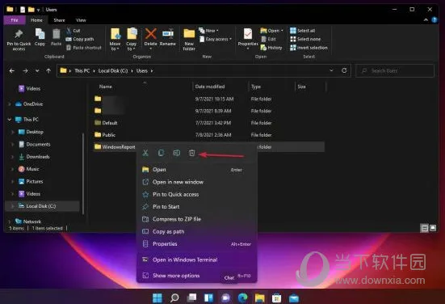Select the Default folder row

pos(209,123)
